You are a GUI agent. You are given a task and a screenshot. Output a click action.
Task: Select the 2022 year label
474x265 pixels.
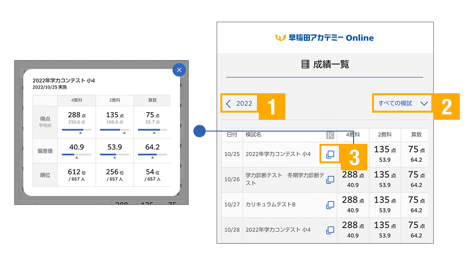[x=244, y=104]
